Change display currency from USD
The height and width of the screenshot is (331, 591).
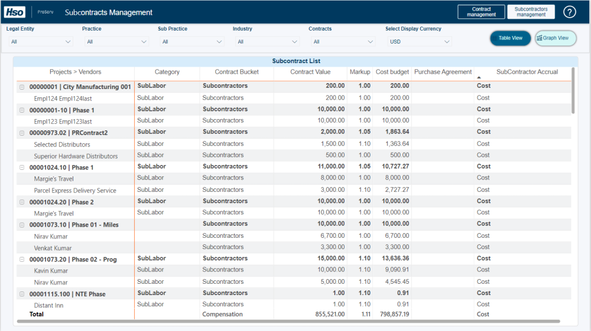419,42
